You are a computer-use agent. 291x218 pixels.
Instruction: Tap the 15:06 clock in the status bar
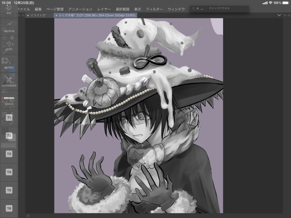[x=6, y=3]
